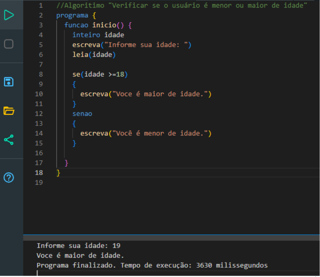Click line number 14 in the gutter

pos(39,133)
